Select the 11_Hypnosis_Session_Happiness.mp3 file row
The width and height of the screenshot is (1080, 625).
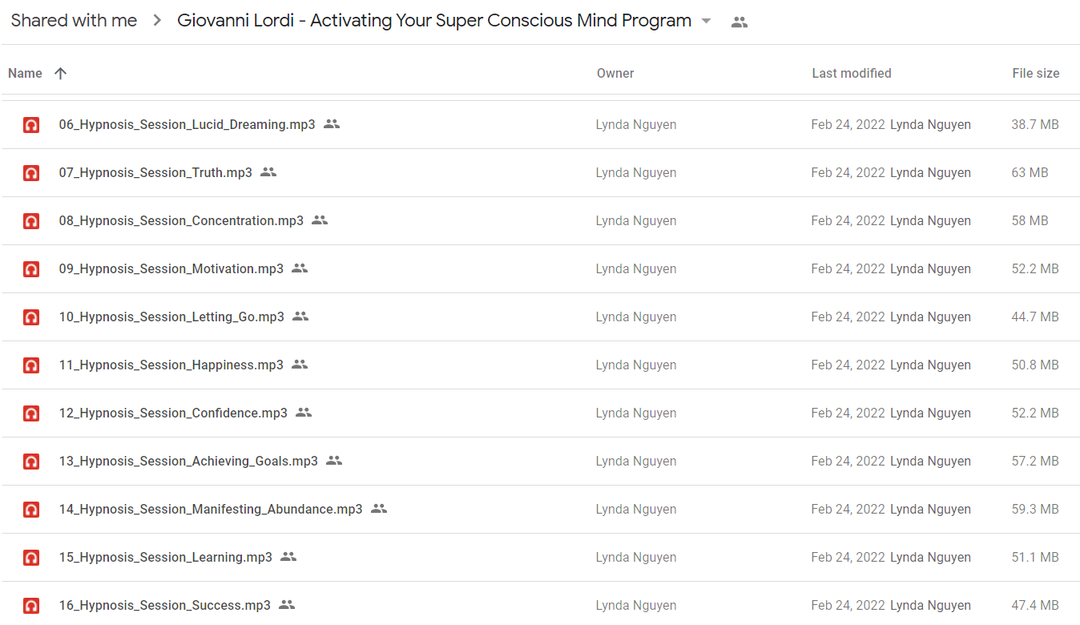540,365
